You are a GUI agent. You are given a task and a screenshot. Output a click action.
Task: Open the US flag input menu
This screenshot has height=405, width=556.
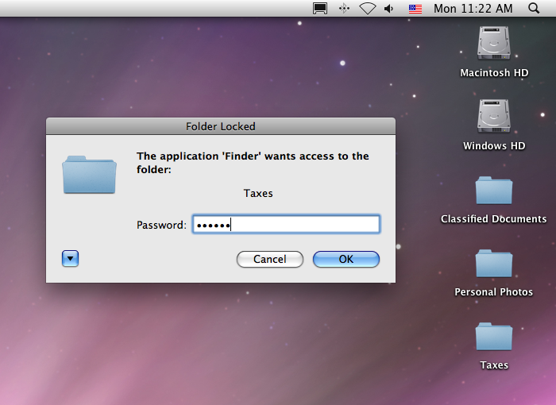click(415, 9)
